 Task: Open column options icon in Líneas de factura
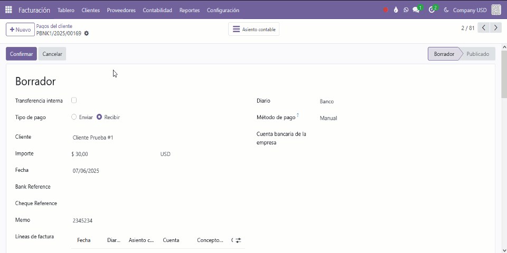(x=238, y=240)
